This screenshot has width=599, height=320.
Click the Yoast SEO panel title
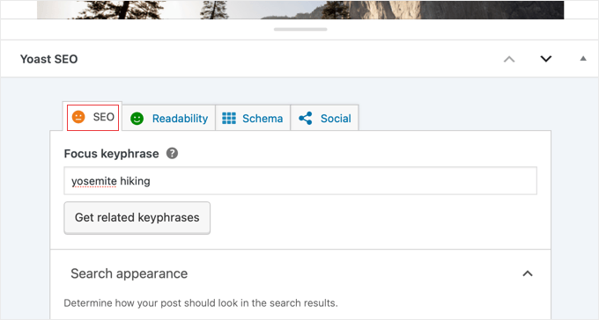click(49, 59)
